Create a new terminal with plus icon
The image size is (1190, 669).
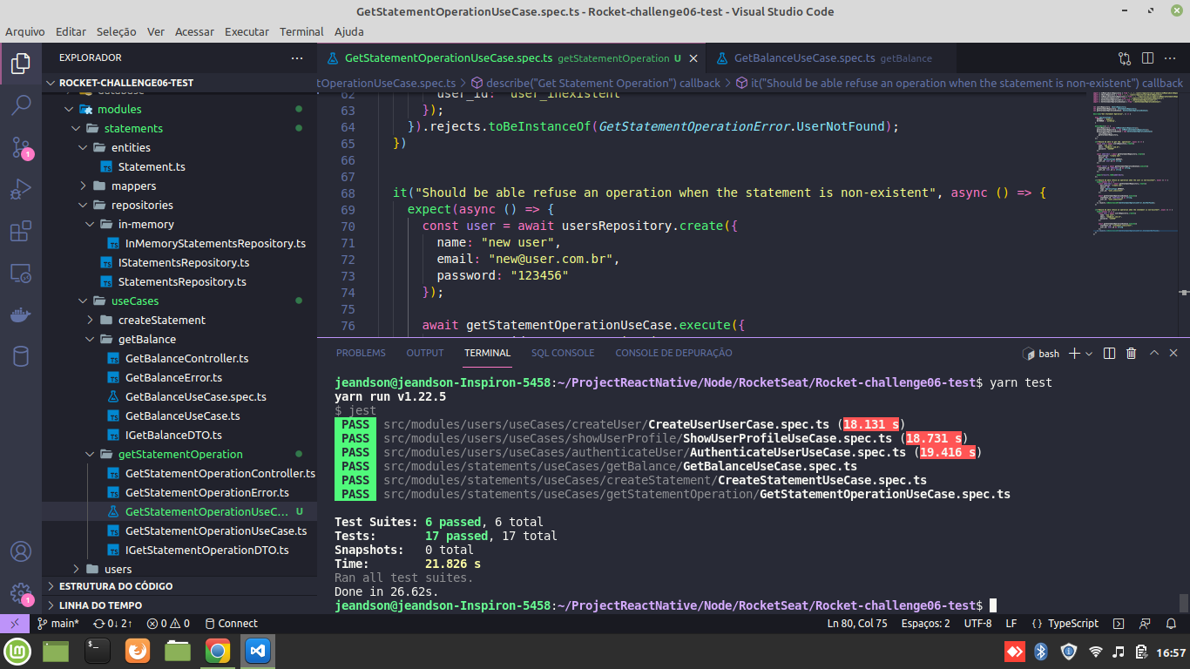click(1074, 353)
